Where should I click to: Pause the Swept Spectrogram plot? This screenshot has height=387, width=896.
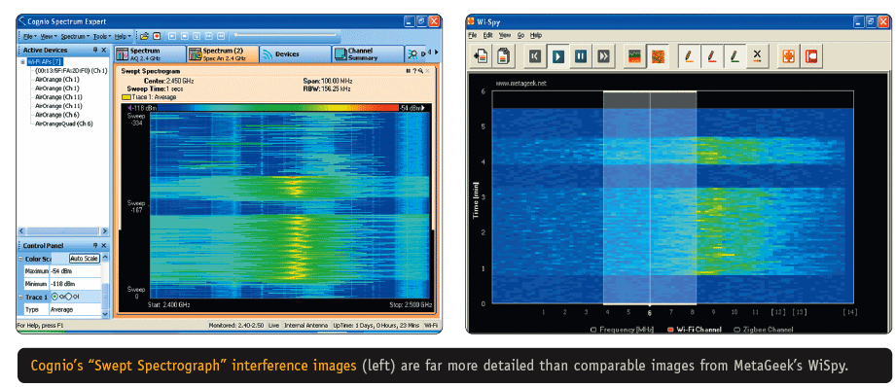pyautogui.click(x=408, y=71)
